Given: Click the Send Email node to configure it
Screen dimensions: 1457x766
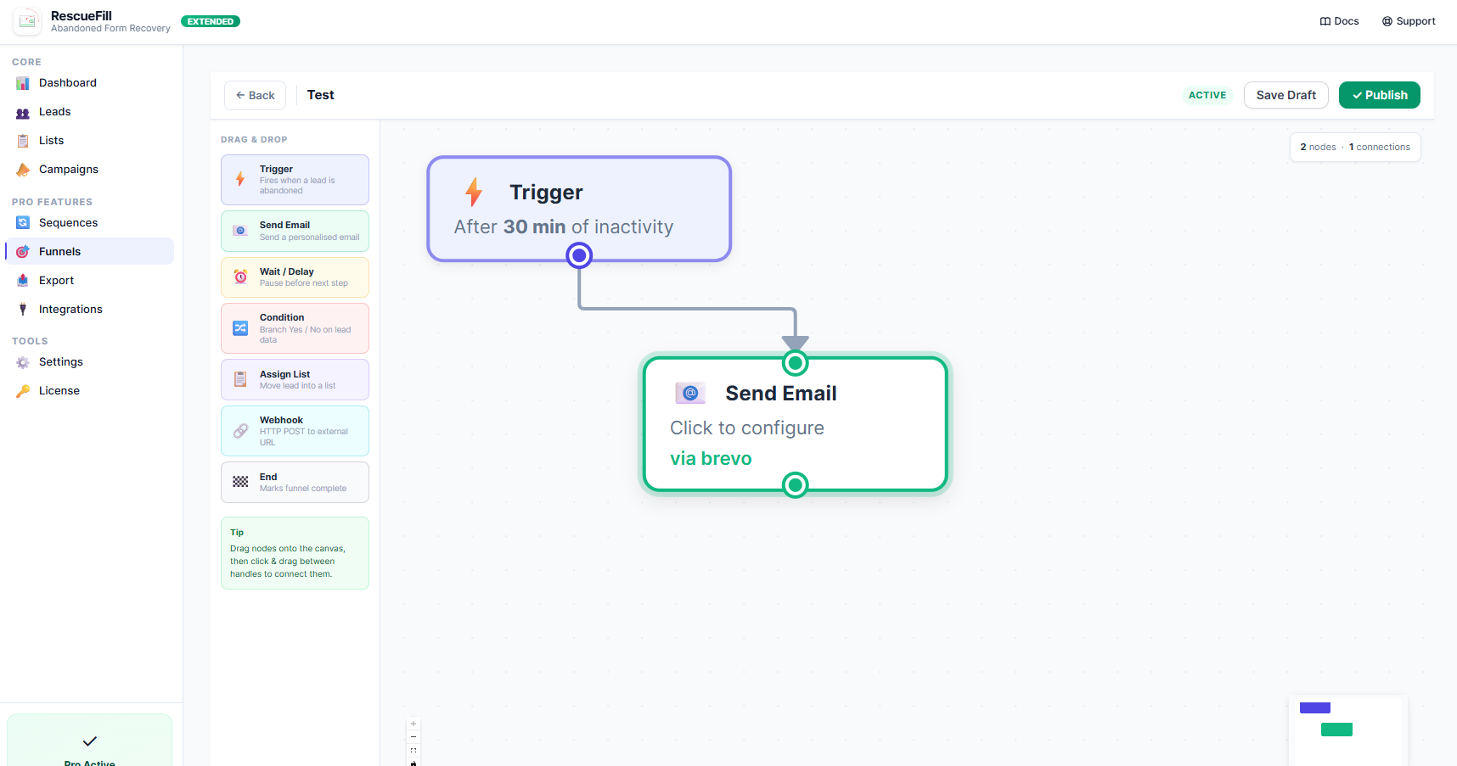Looking at the screenshot, I should pyautogui.click(x=795, y=424).
